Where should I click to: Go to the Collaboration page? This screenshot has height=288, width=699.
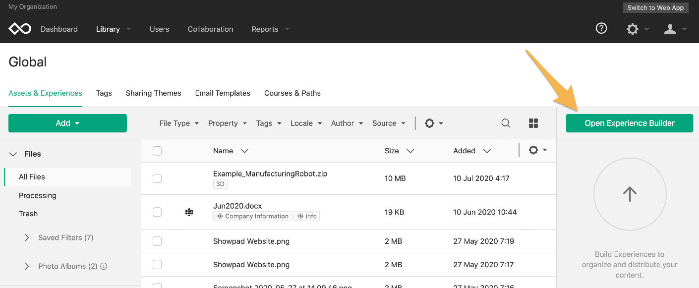(x=211, y=29)
